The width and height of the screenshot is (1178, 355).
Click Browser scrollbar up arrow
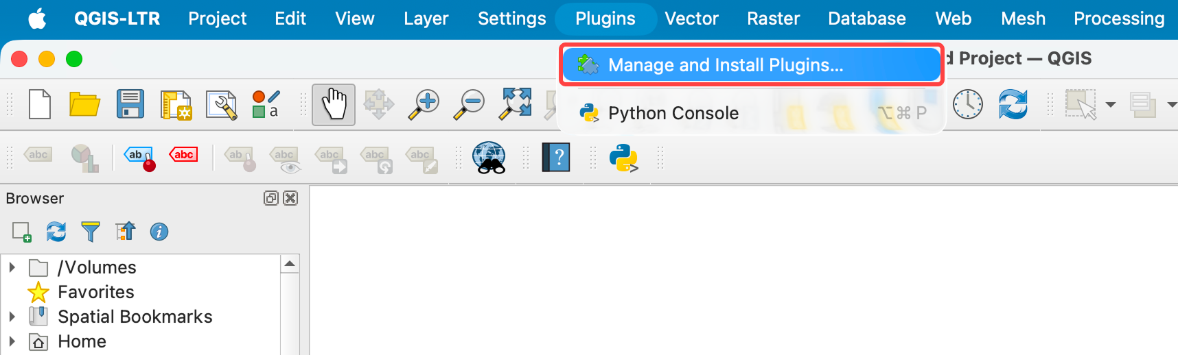click(x=290, y=264)
